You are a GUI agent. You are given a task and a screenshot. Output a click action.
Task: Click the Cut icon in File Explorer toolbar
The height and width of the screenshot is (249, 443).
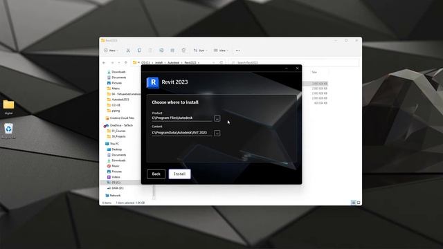click(x=128, y=50)
